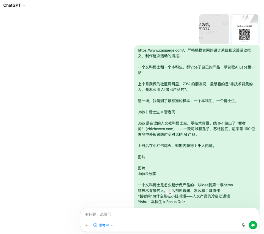This screenshot has width=264, height=234.
Task: Start dictation with the microphone icon
Action: click(243, 225)
